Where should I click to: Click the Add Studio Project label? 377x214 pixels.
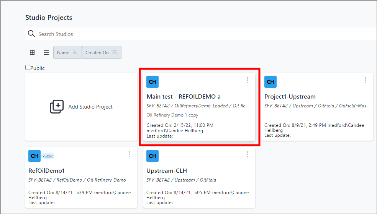coord(90,107)
